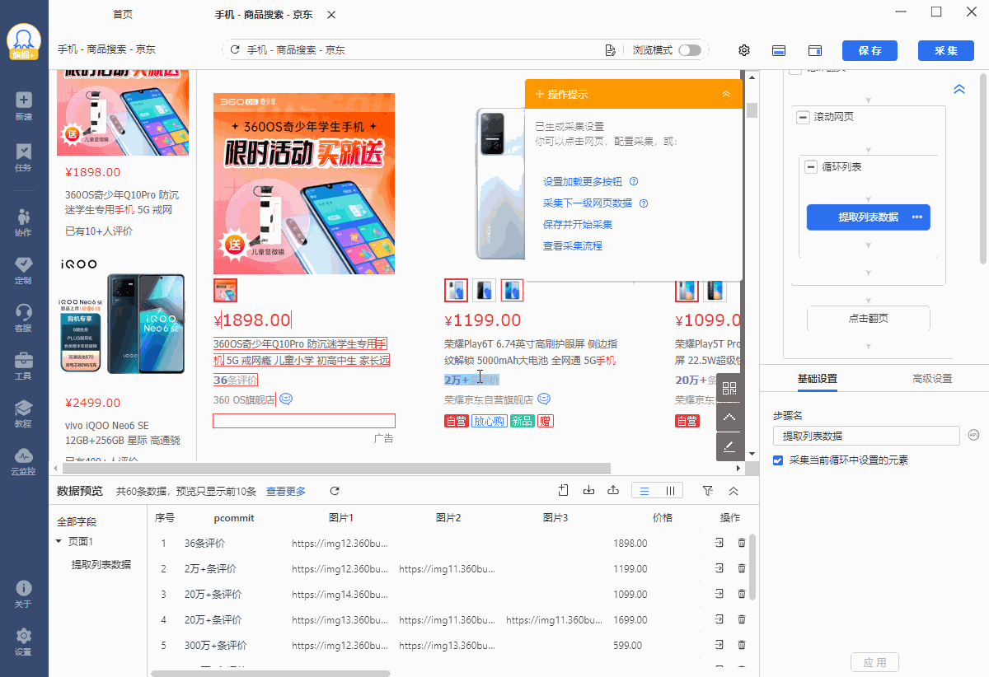
Task: Select 提取列表数据 in the field tree
Action: [x=101, y=564]
